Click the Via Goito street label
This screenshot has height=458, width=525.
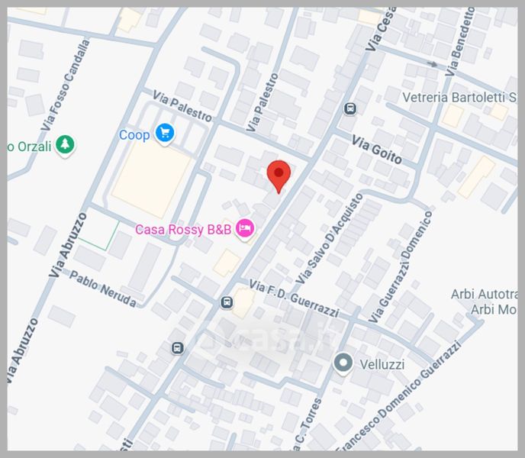377,150
